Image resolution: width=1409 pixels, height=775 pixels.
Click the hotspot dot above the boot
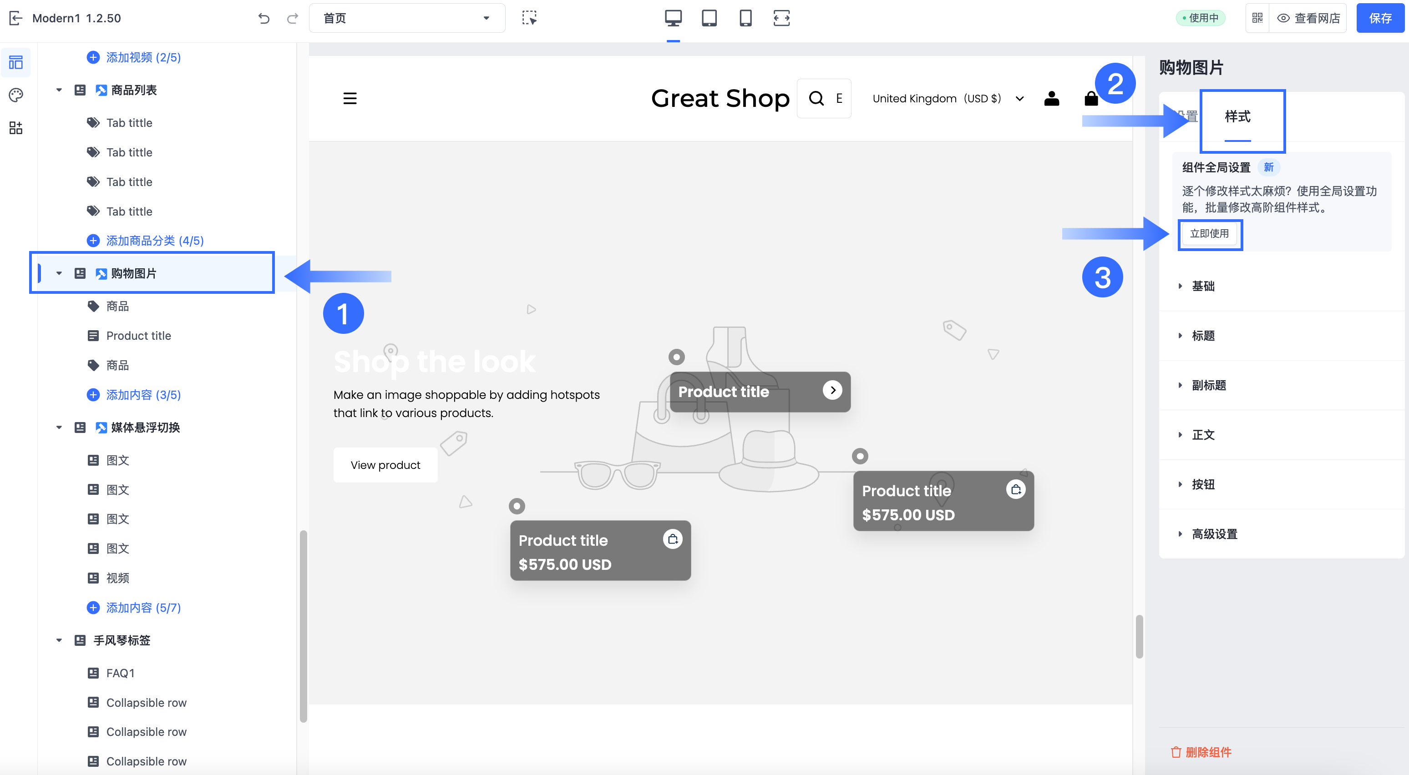coord(677,357)
